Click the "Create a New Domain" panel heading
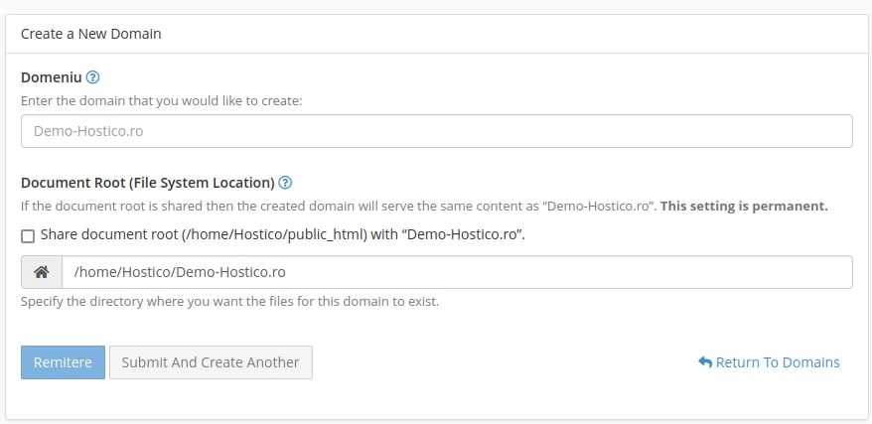The height and width of the screenshot is (424, 872). coord(91,34)
